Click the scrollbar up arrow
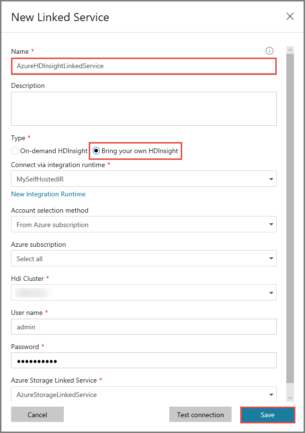 tap(290, 48)
